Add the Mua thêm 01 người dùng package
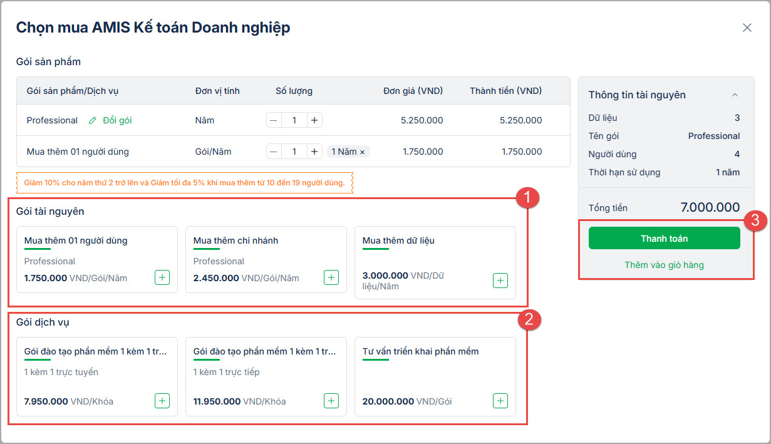This screenshot has width=771, height=444. (x=162, y=277)
